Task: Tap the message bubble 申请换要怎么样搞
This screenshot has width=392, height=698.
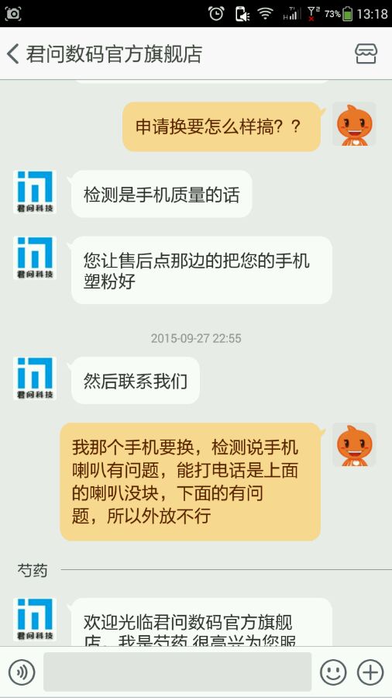Action: pyautogui.click(x=222, y=127)
